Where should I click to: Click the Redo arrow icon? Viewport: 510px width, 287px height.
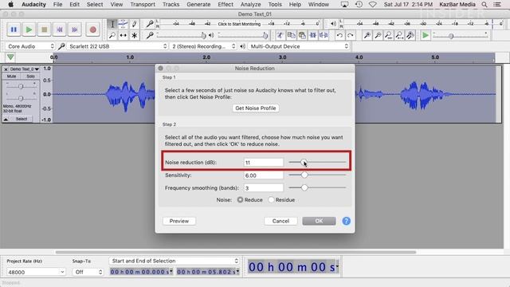[x=351, y=35]
